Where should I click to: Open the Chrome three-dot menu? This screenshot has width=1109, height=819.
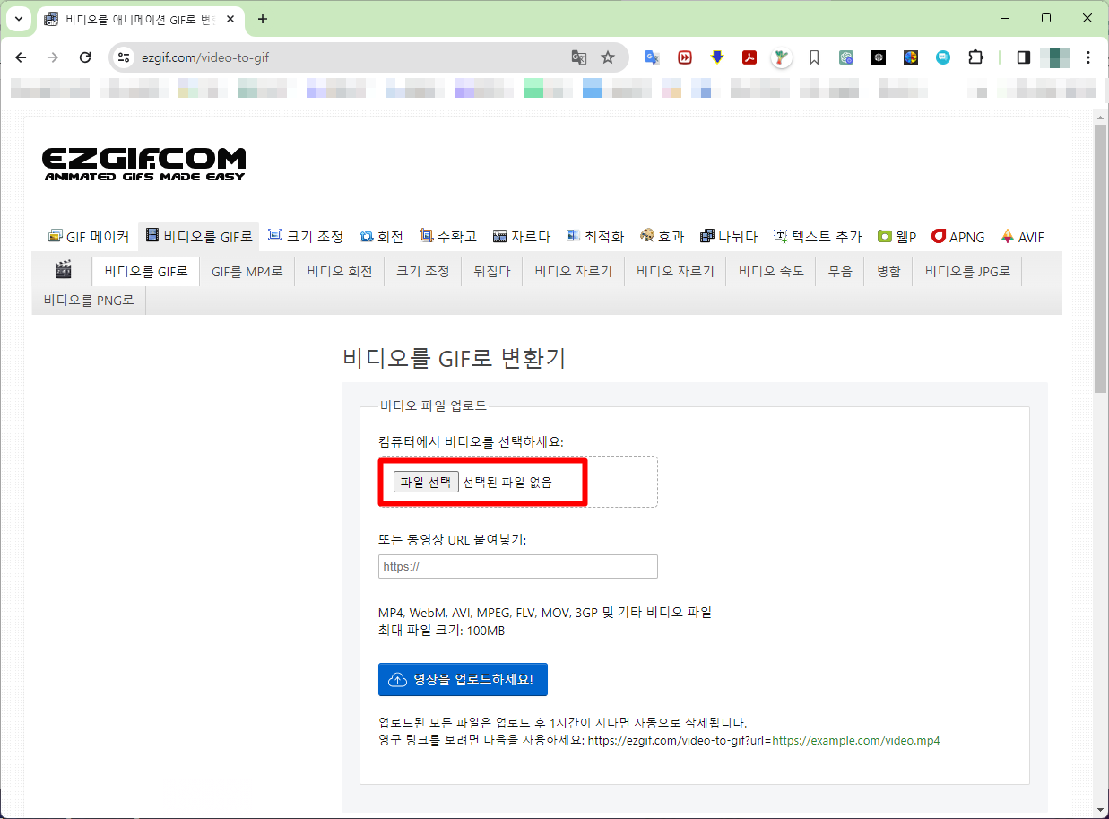pos(1088,57)
